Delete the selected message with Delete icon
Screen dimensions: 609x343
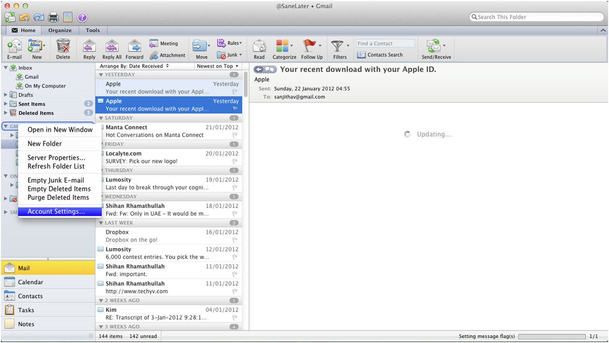coord(63,46)
